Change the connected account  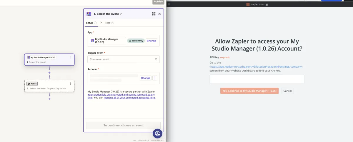click(146, 78)
